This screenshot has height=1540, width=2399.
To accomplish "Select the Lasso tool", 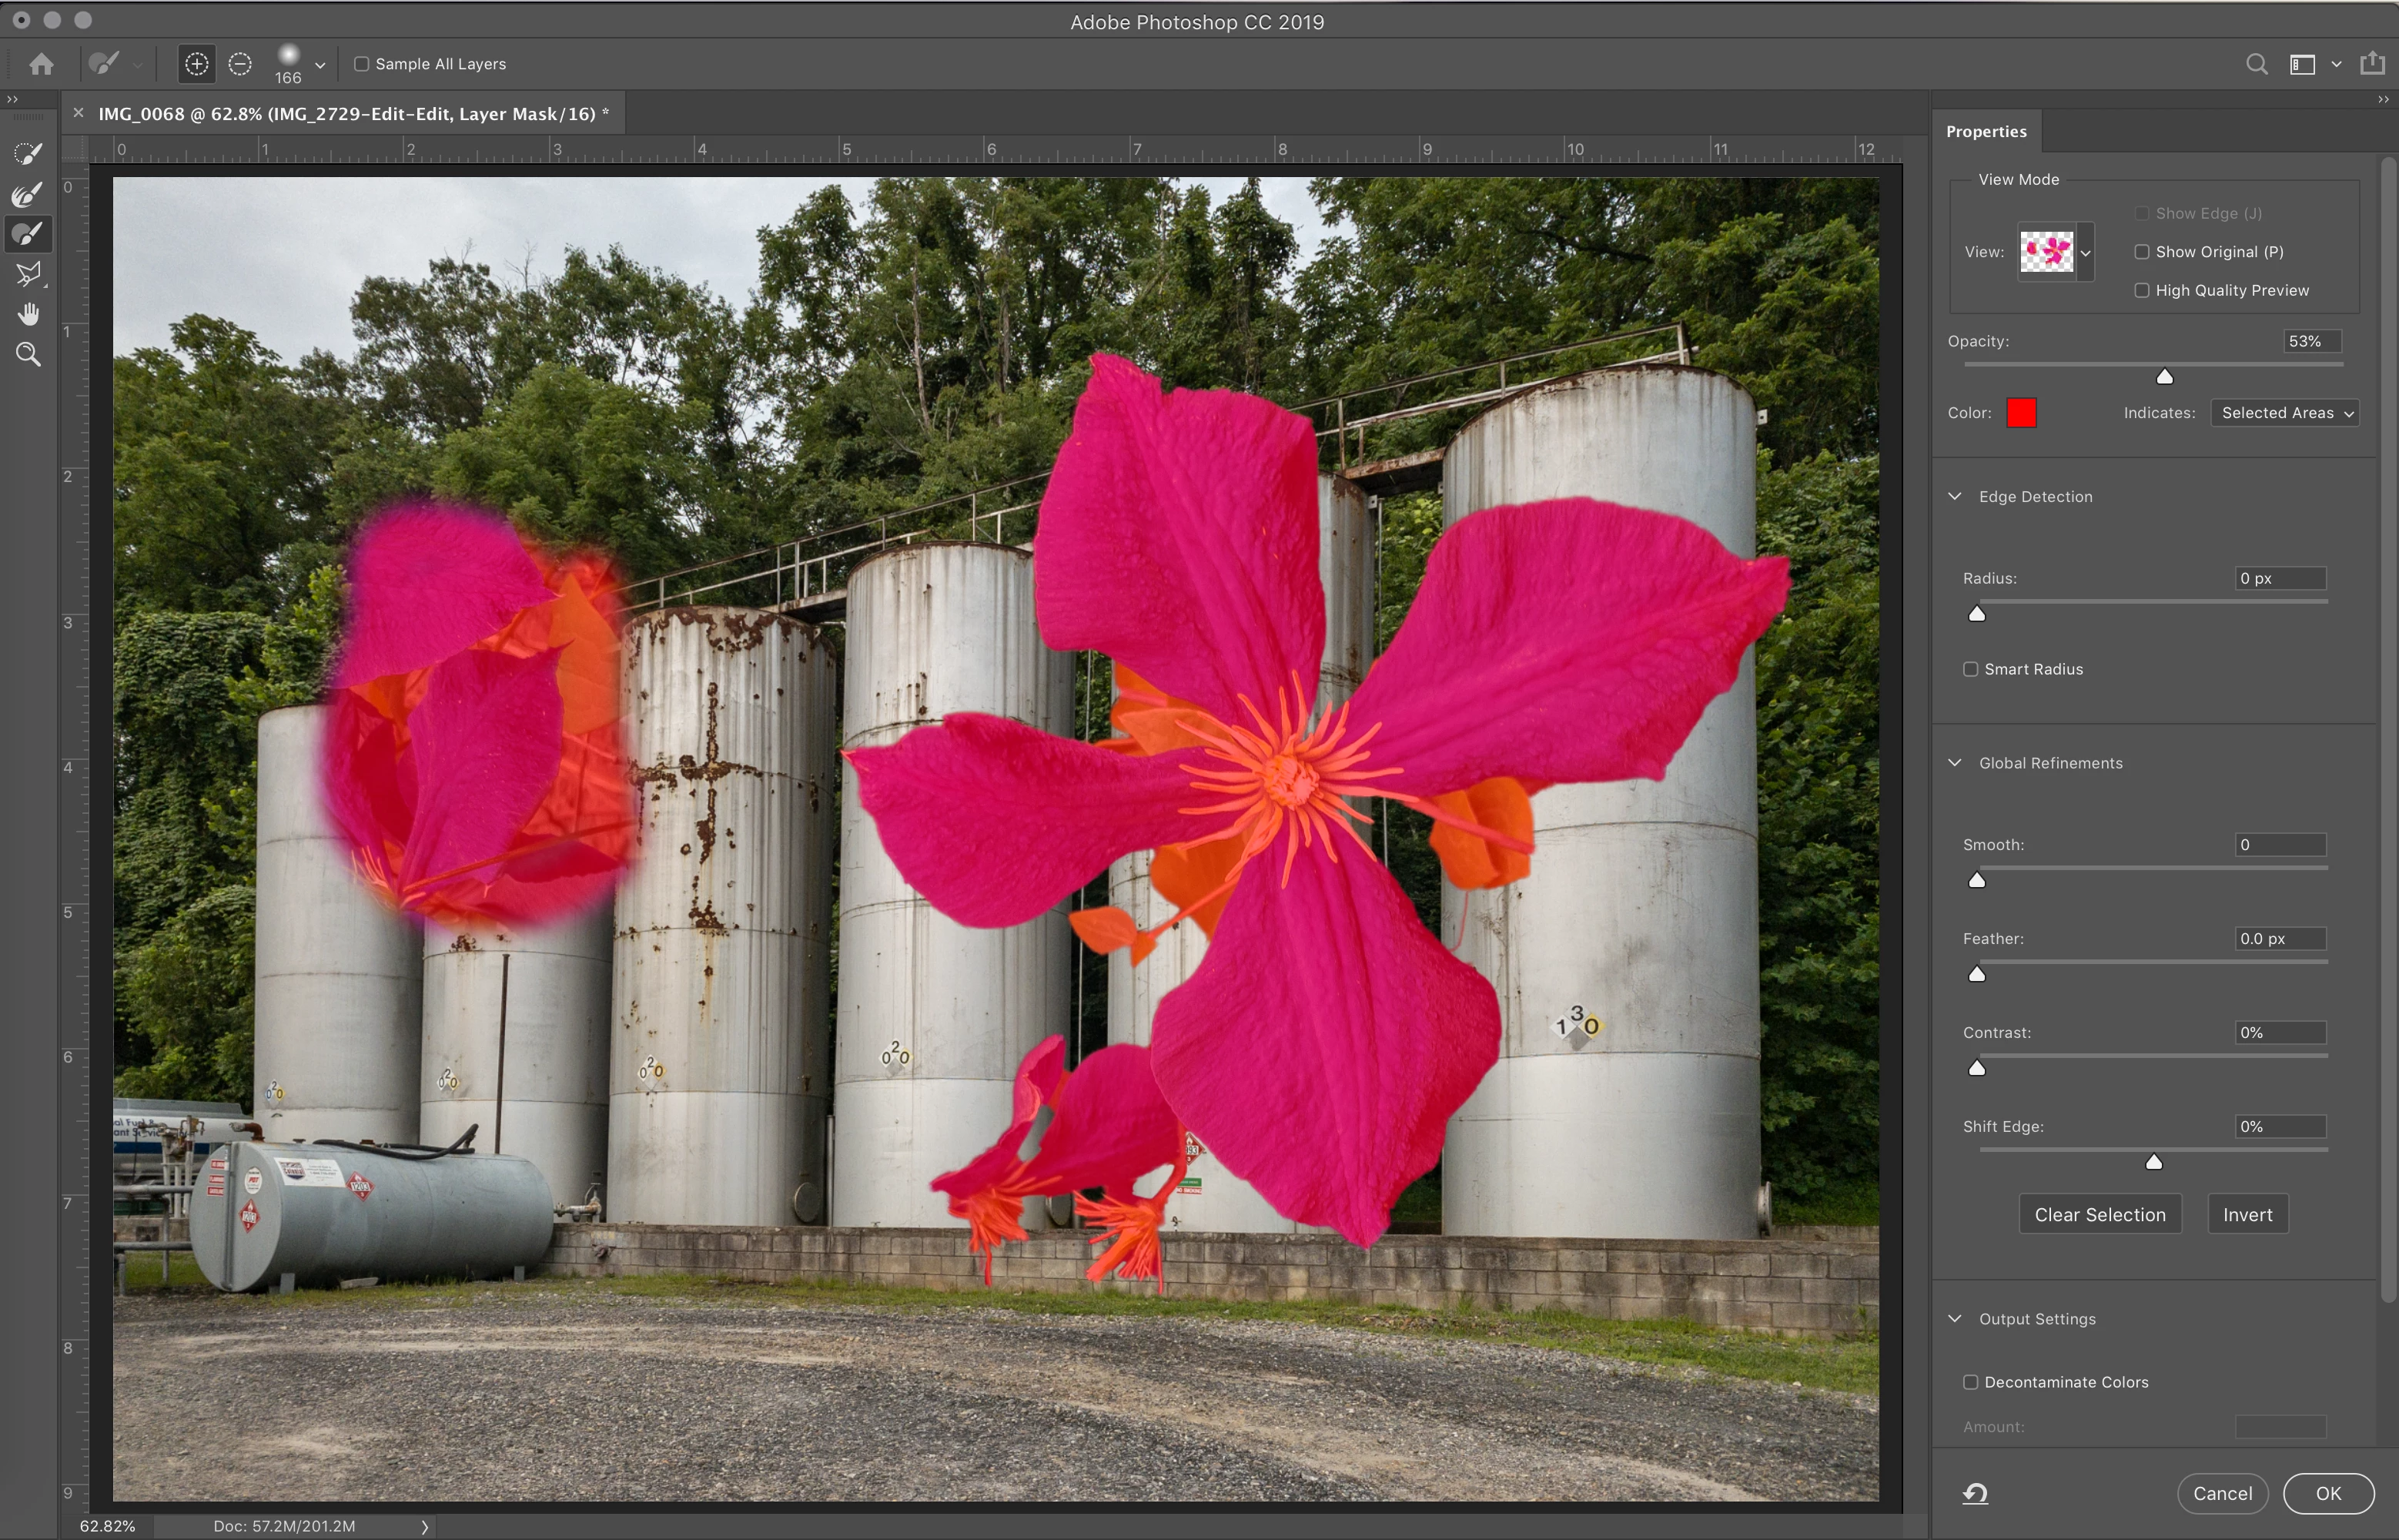I will click(28, 274).
